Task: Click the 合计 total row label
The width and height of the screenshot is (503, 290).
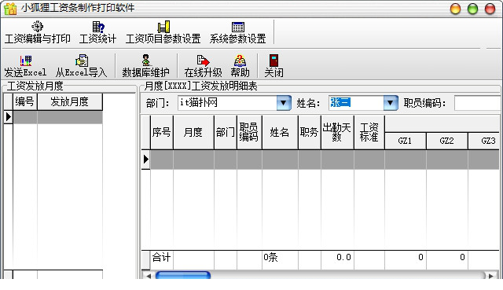Action: click(x=162, y=257)
